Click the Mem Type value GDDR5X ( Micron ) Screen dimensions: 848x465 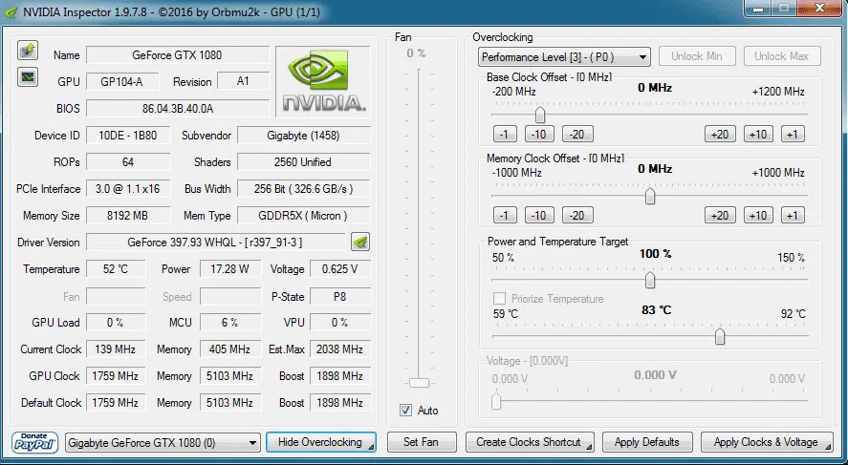(303, 216)
